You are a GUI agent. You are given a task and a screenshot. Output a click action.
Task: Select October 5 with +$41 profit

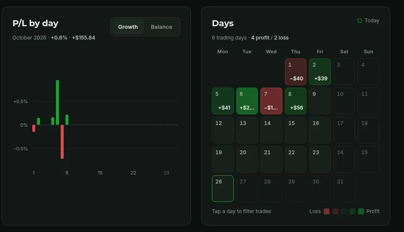click(x=223, y=101)
